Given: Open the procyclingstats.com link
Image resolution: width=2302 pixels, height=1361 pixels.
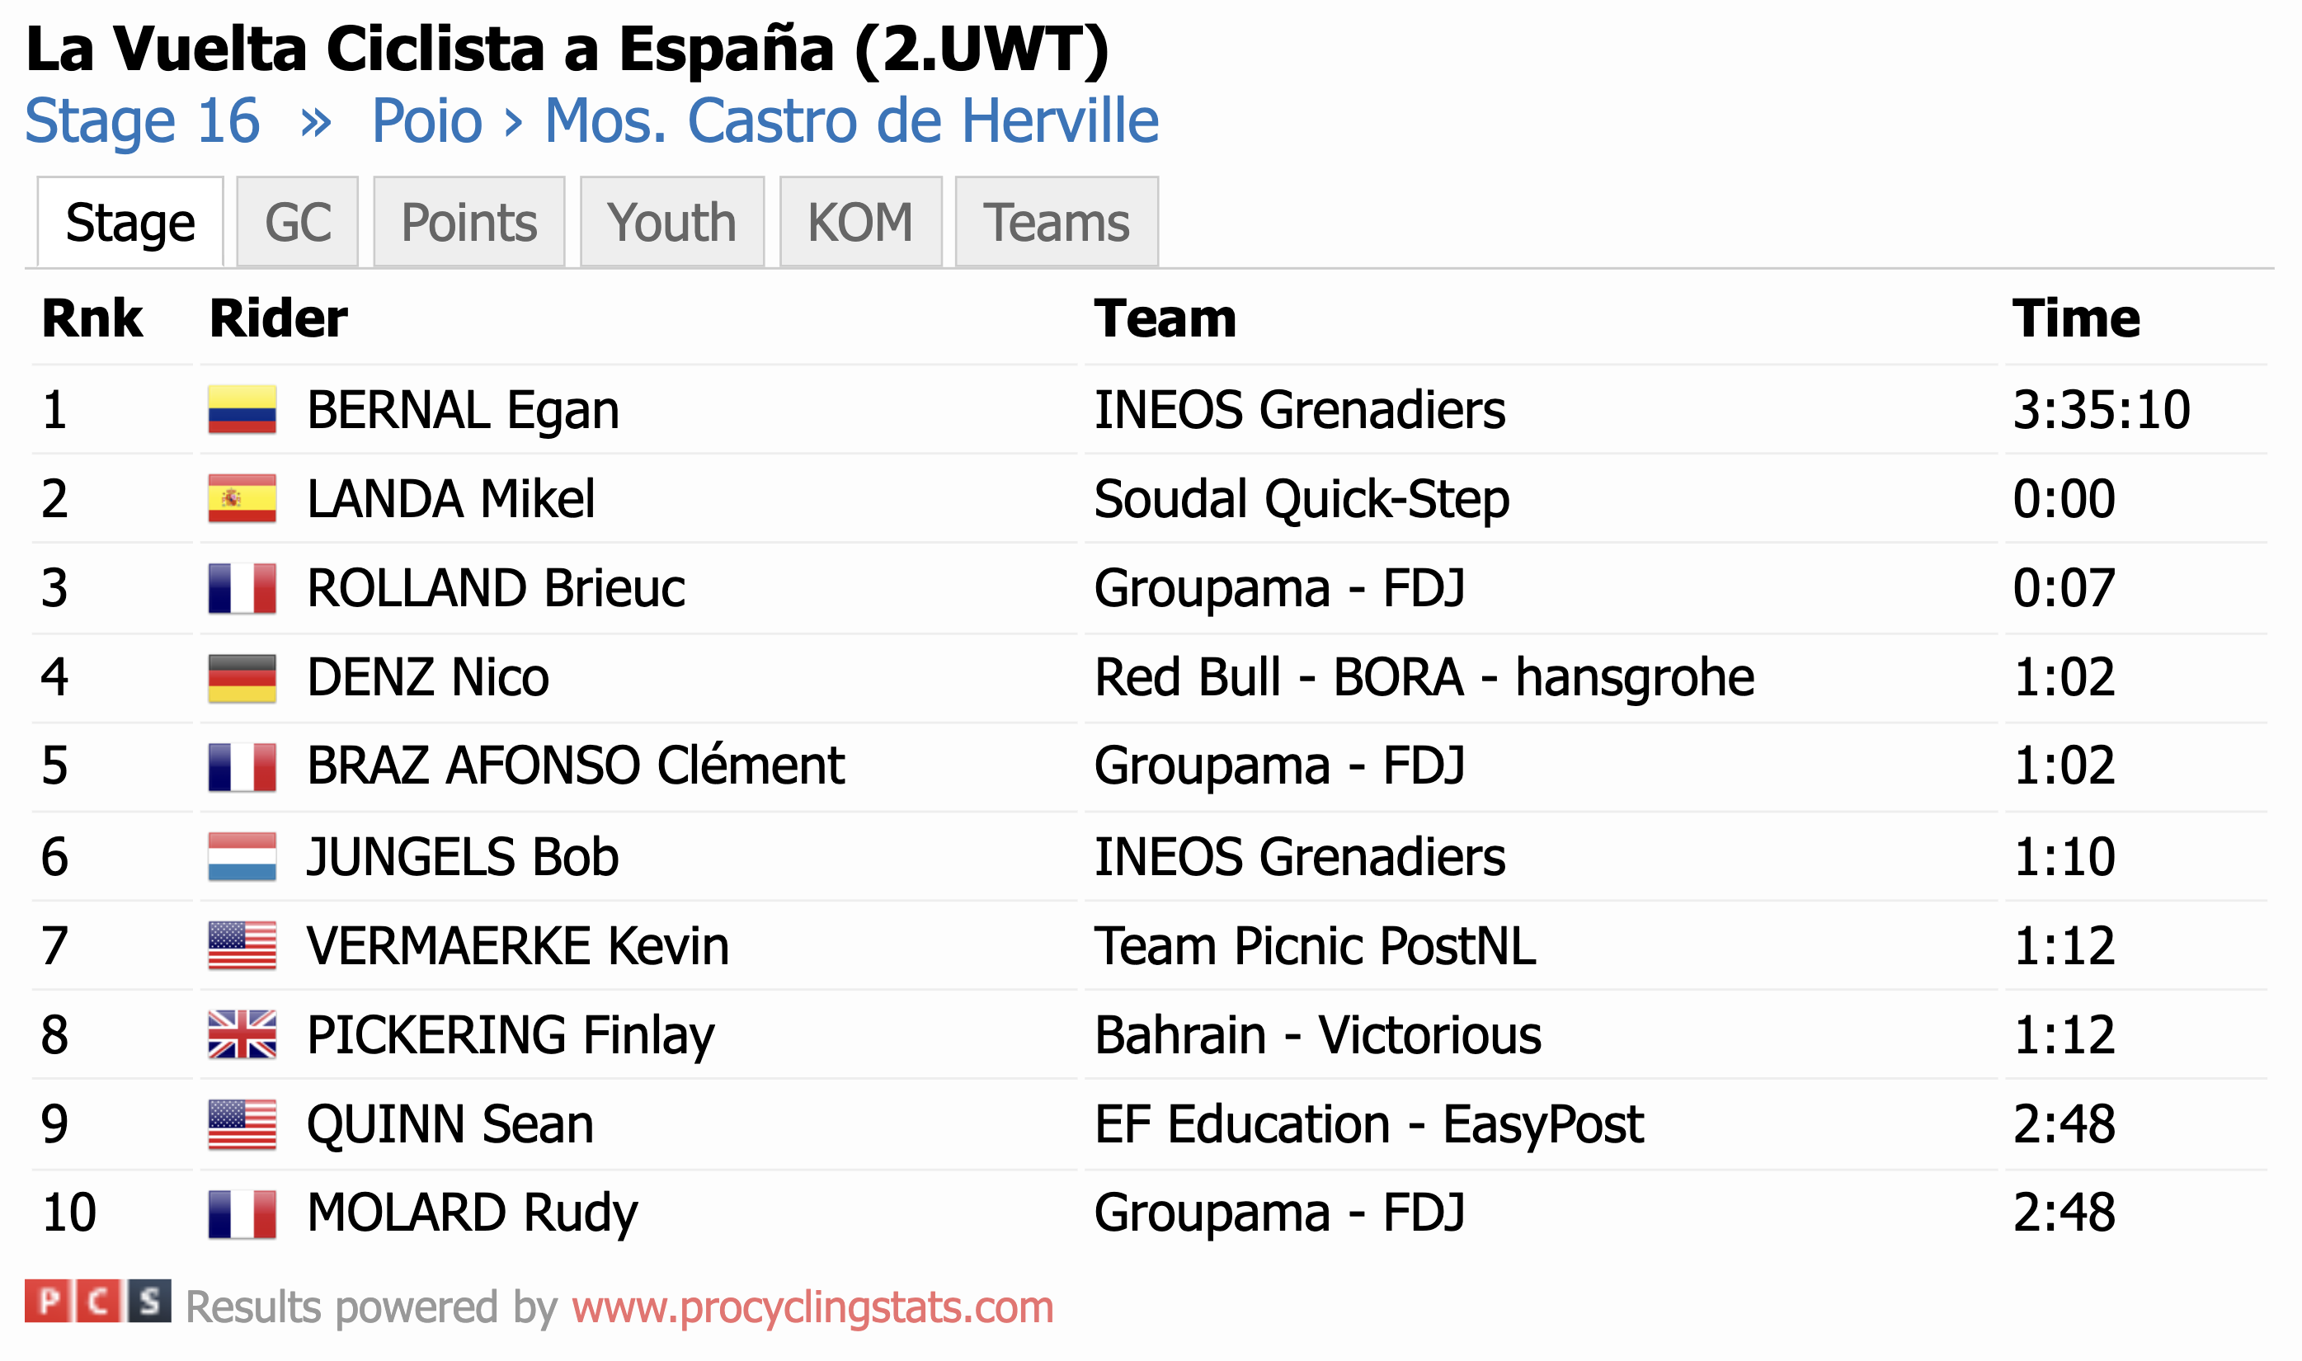Looking at the screenshot, I should (x=812, y=1308).
